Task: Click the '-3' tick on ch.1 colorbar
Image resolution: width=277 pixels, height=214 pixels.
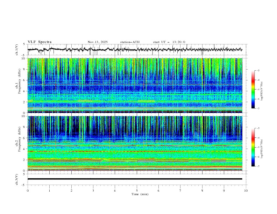Action: point(258,70)
